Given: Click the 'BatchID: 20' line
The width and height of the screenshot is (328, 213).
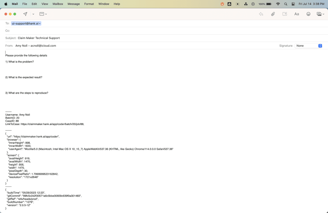Looking at the screenshot, I should click(12, 118).
